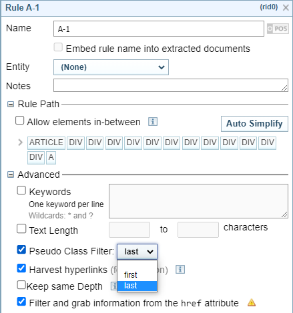The image size is (293, 313).
Task: Click the Auto Simplify button
Action: [254, 124]
